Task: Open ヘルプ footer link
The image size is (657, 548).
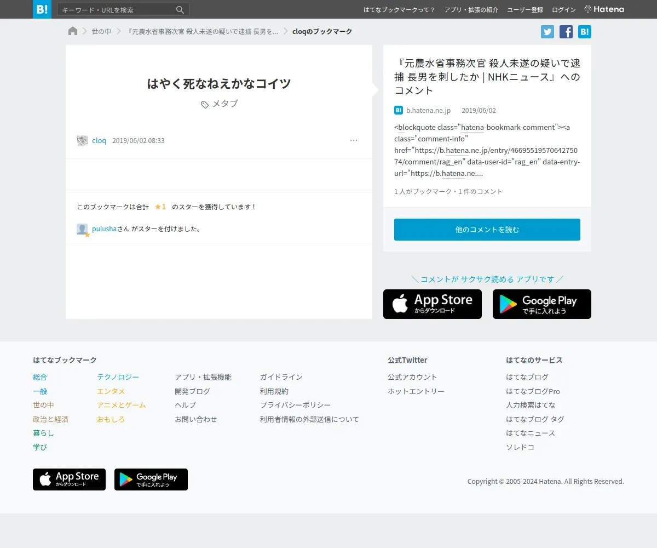Action: pyautogui.click(x=185, y=405)
